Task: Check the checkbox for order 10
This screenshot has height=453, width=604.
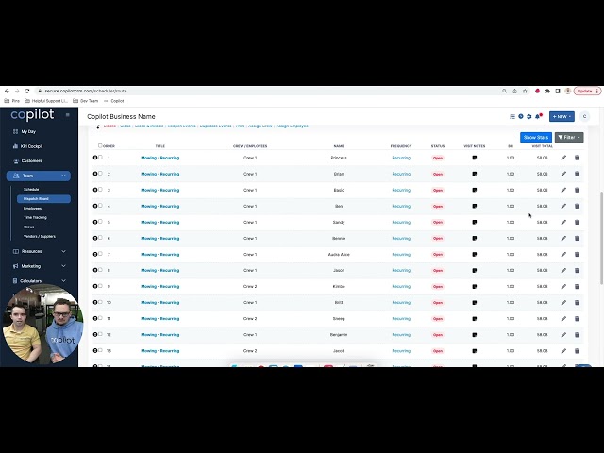Action: point(100,302)
